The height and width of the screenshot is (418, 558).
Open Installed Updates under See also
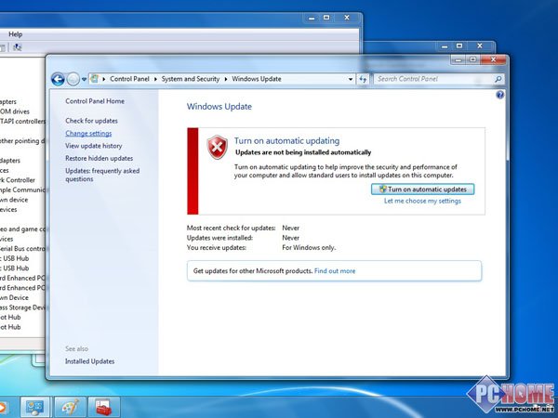point(89,361)
